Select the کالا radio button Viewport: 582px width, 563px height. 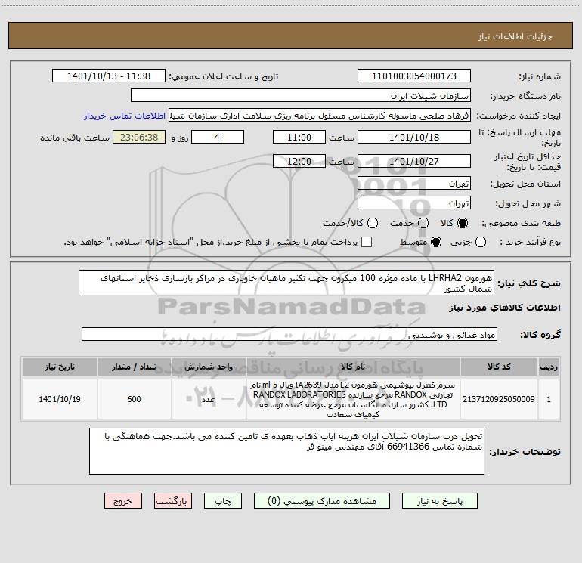(x=463, y=223)
